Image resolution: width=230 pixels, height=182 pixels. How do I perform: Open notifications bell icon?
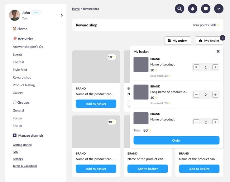(x=193, y=9)
